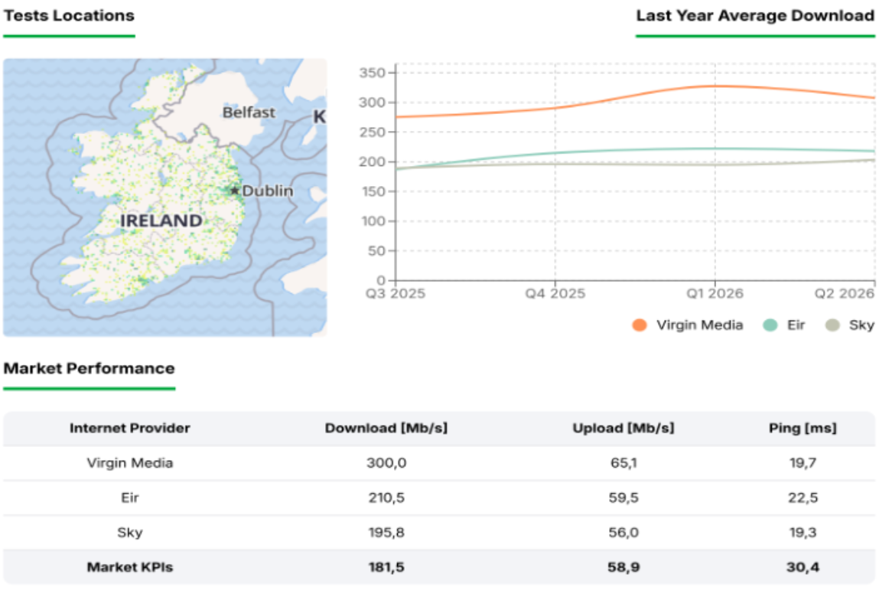The width and height of the screenshot is (892, 594).
Task: Click the 150 y-axis label
Action: click(374, 191)
